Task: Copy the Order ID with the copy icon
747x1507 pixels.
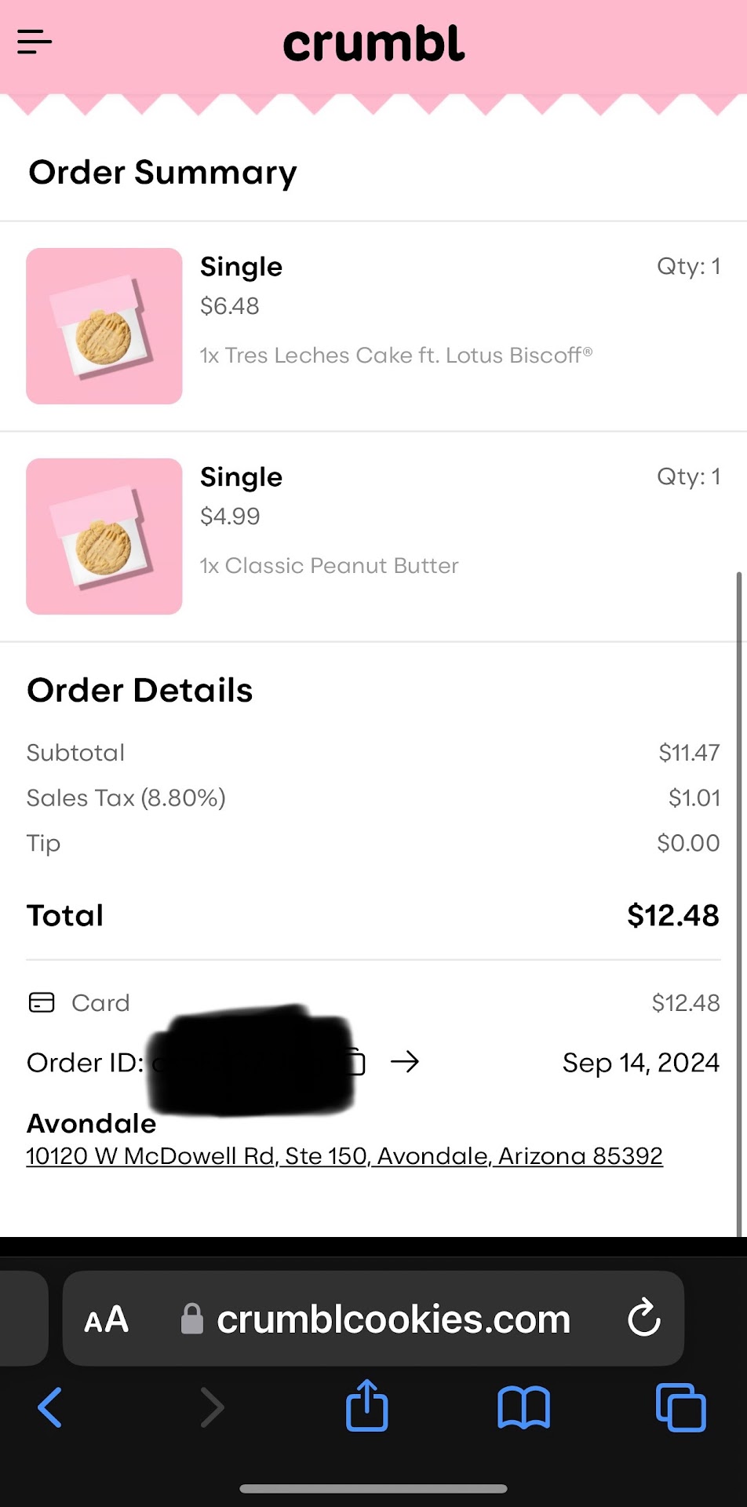Action: (357, 1062)
